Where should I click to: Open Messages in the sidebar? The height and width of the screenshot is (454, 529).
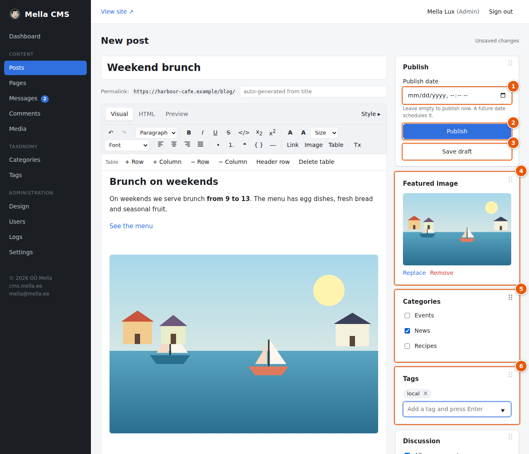click(x=45, y=98)
